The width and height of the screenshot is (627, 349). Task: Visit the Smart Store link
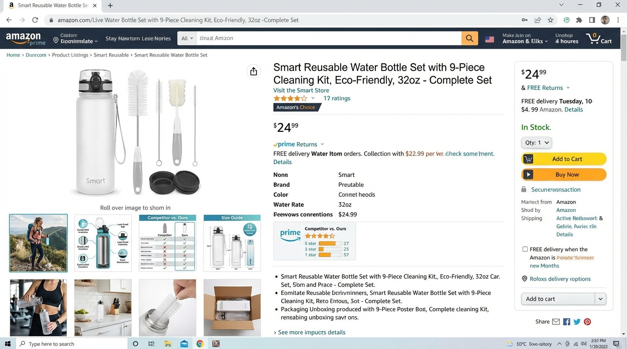pyautogui.click(x=300, y=90)
